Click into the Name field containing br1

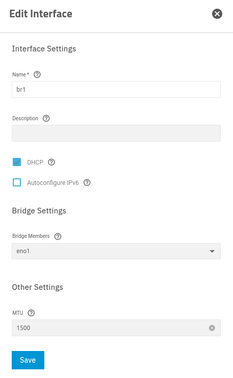(116, 90)
